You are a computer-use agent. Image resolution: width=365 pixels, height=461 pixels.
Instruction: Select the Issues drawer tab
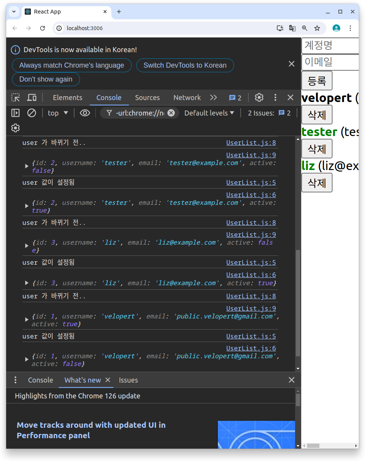(x=128, y=380)
